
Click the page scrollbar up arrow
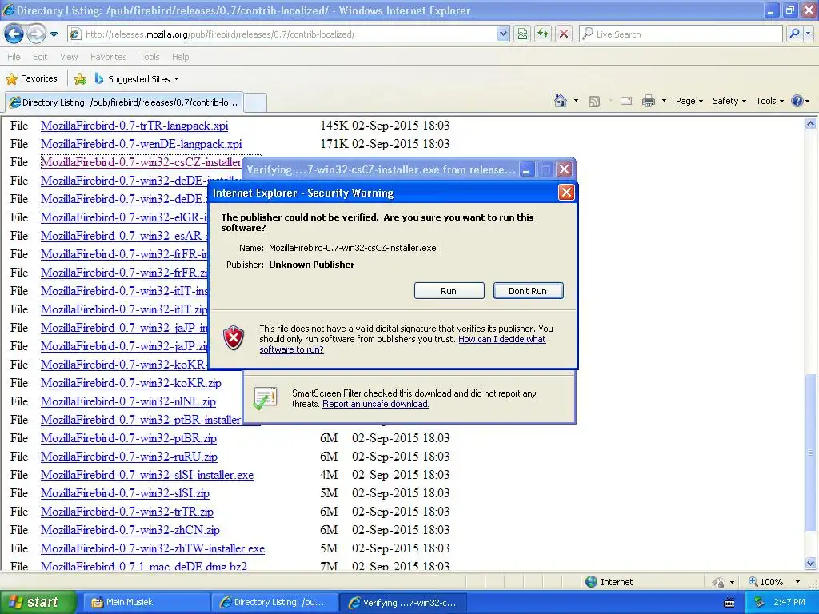click(x=811, y=124)
